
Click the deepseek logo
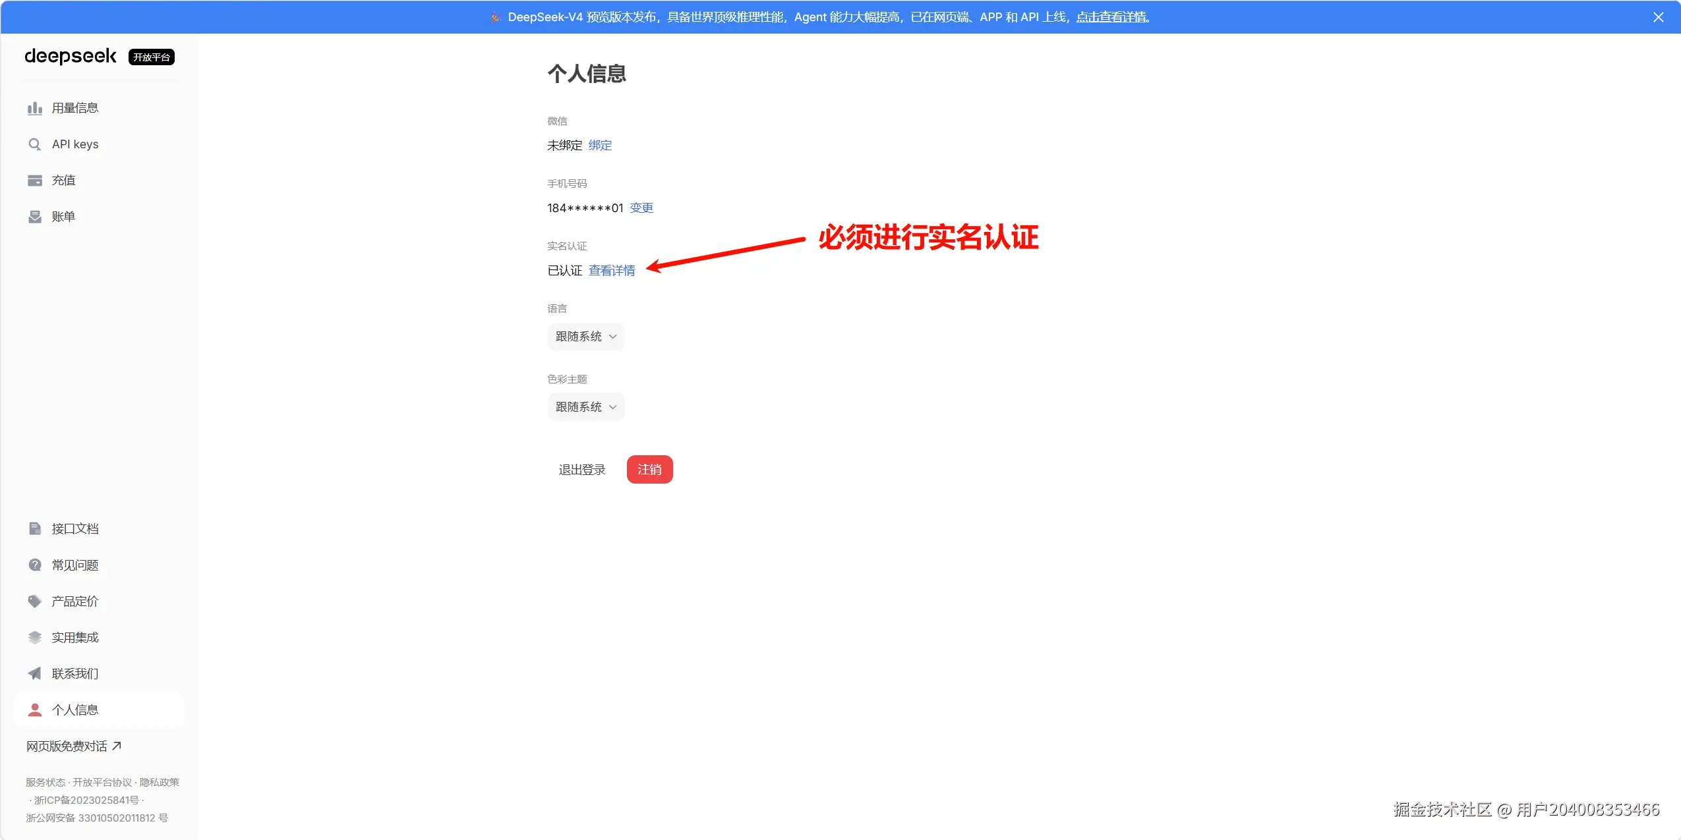point(71,57)
